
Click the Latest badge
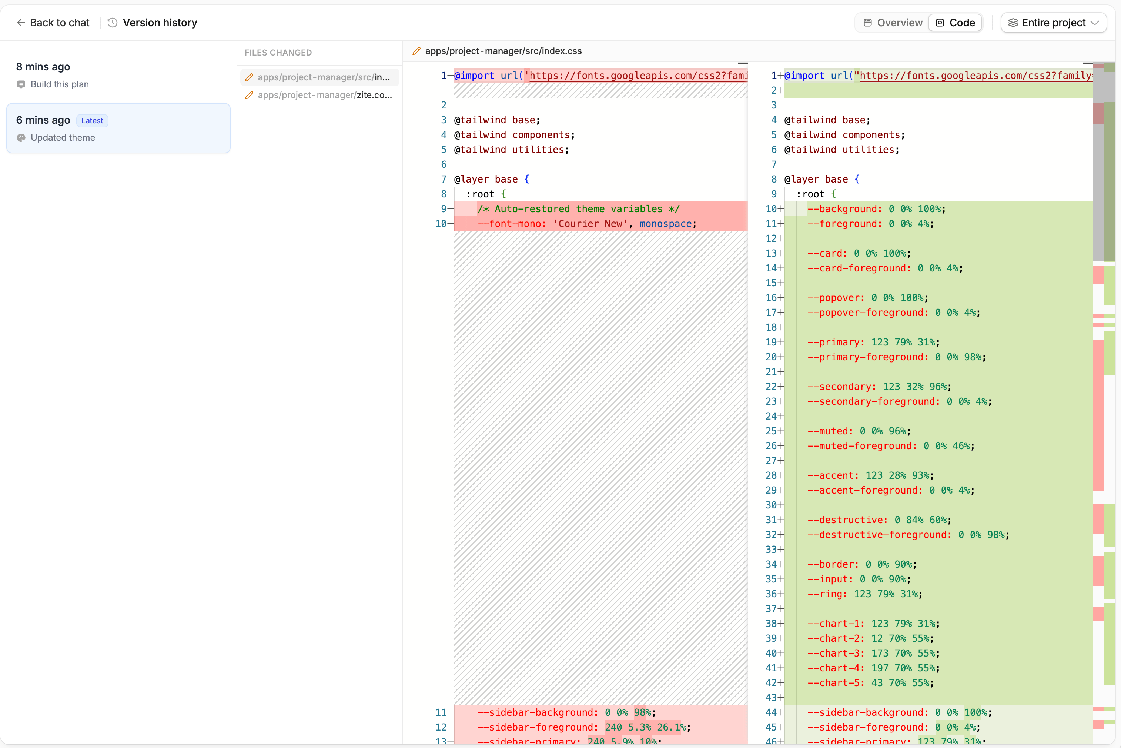coord(92,121)
